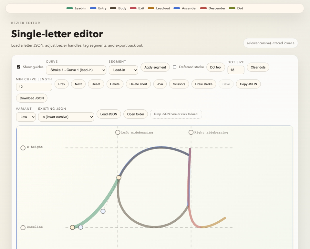Click the Load JSON button
This screenshot has height=249, width=310.
(109, 114)
